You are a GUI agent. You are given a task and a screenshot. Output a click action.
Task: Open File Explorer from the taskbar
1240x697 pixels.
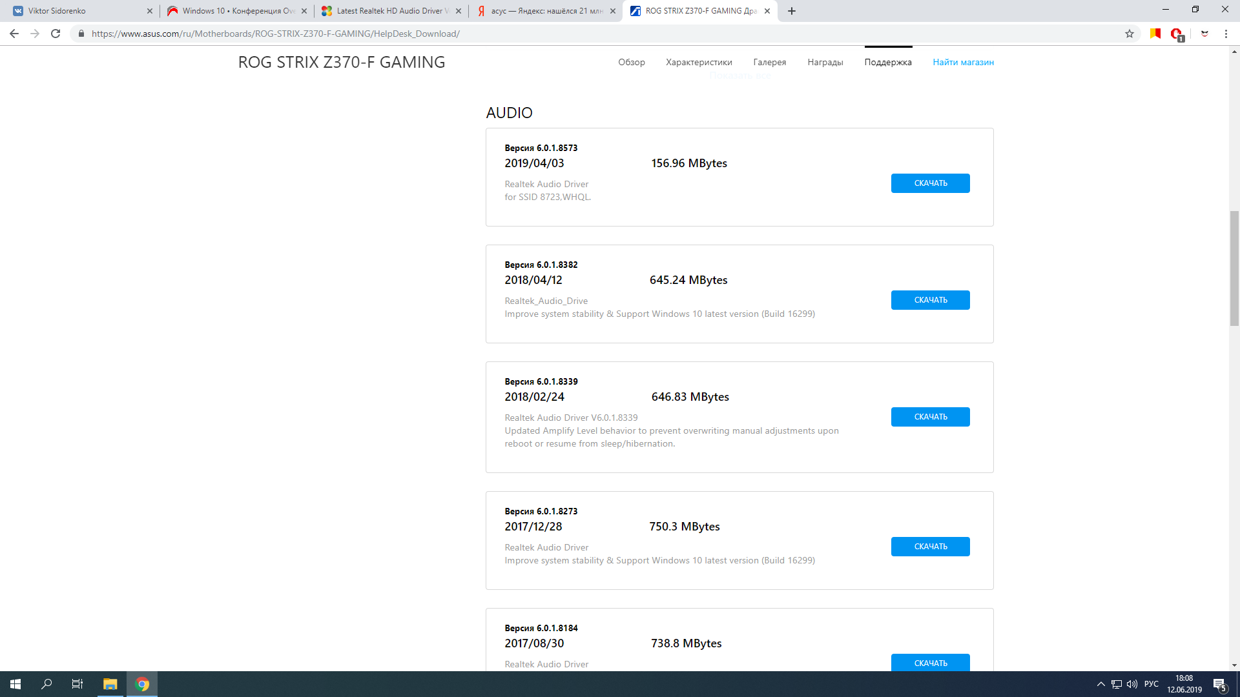[x=110, y=684]
